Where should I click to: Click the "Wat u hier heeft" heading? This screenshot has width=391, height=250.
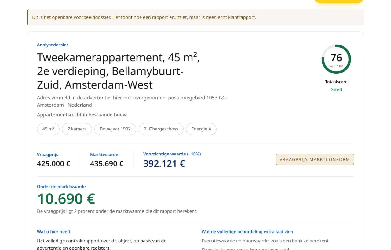[x=54, y=232]
